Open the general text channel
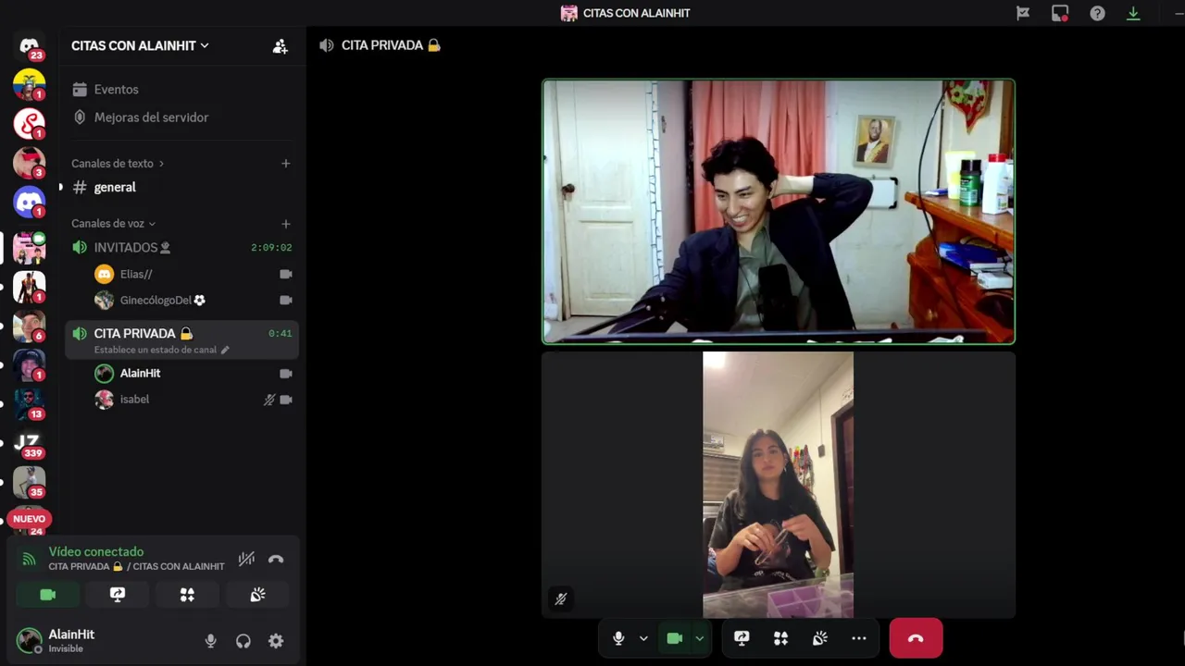1185x666 pixels. 181,187
